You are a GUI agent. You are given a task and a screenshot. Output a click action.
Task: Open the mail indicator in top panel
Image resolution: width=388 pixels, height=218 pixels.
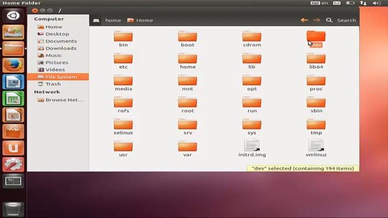click(x=336, y=3)
